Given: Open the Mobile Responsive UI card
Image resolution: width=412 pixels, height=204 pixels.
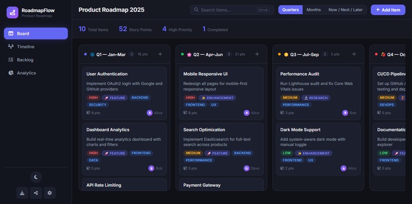Looking at the screenshot, I should [x=221, y=94].
